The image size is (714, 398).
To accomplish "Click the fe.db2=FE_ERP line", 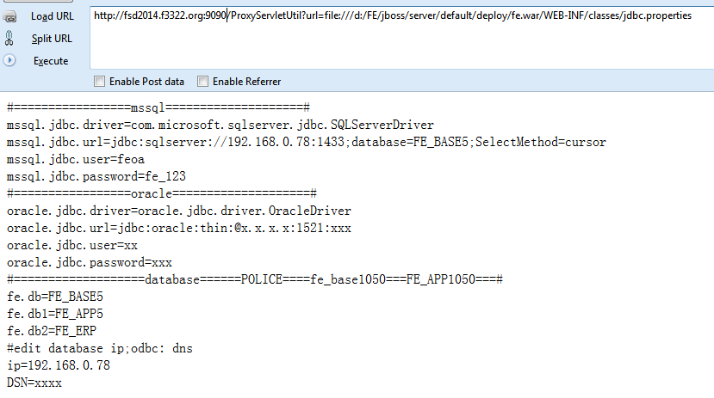I will [x=52, y=331].
